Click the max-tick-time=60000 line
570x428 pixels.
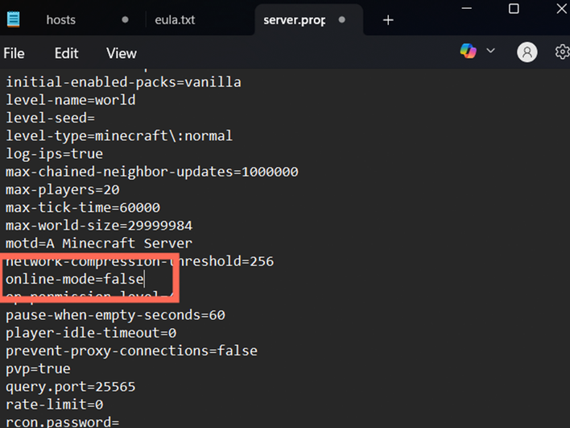[83, 207]
